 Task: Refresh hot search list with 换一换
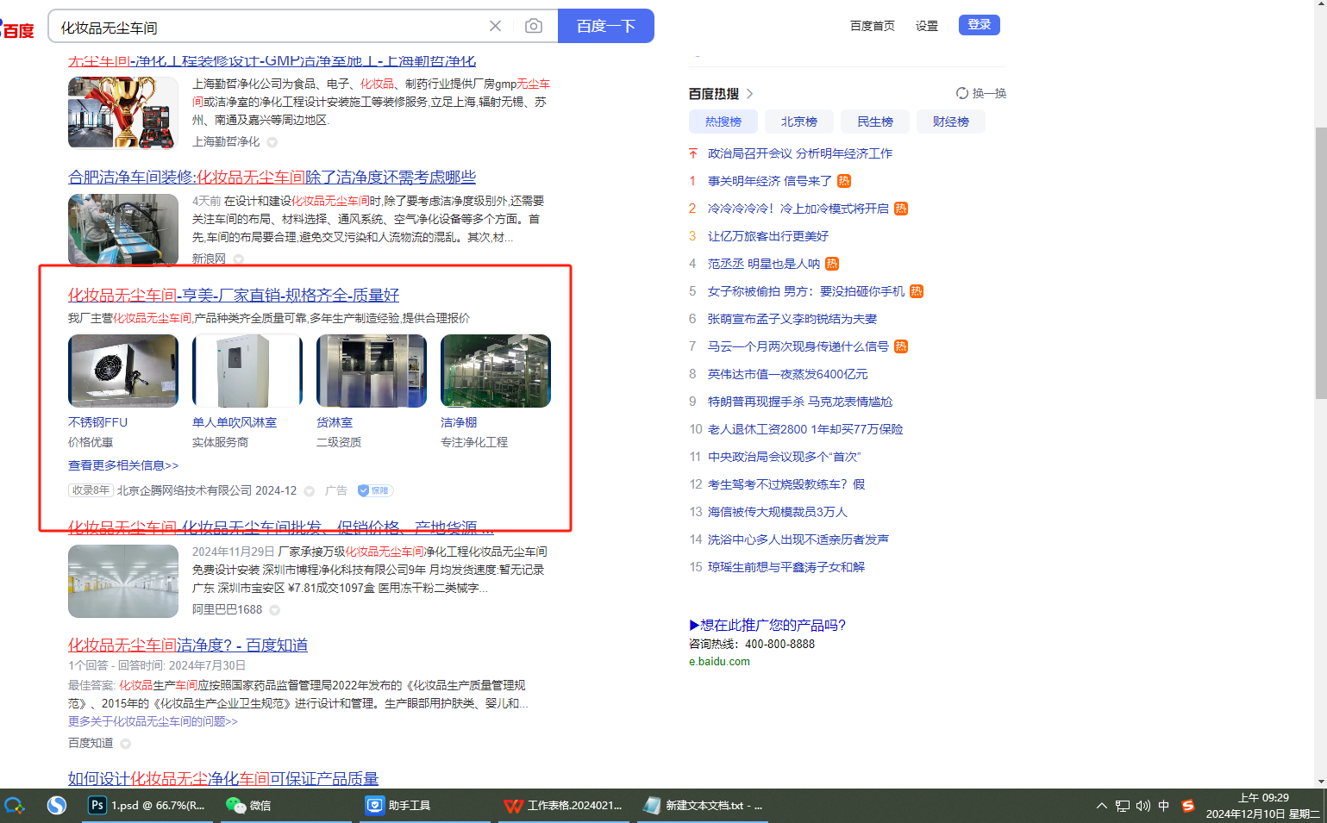click(981, 93)
